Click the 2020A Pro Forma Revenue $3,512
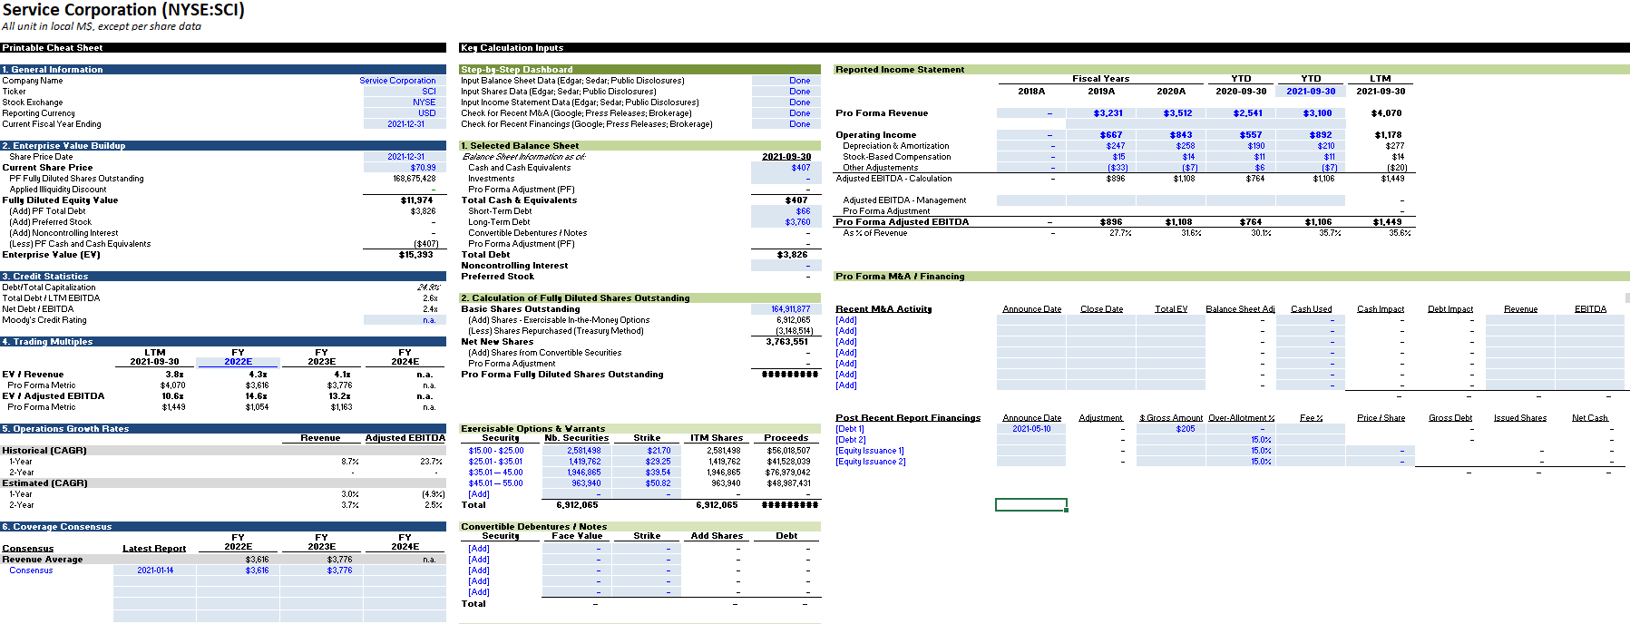The width and height of the screenshot is (1630, 624). (1171, 113)
